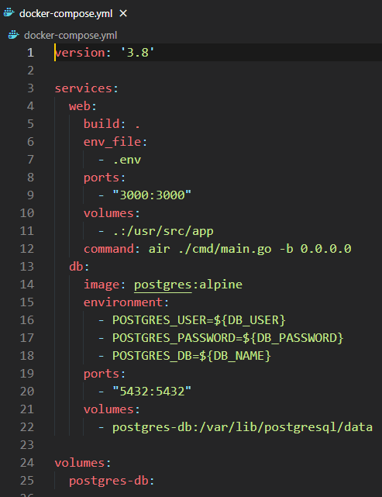Viewport: 382px width, 497px height.
Task: Click "volumes:" under the web service
Action: [112, 213]
